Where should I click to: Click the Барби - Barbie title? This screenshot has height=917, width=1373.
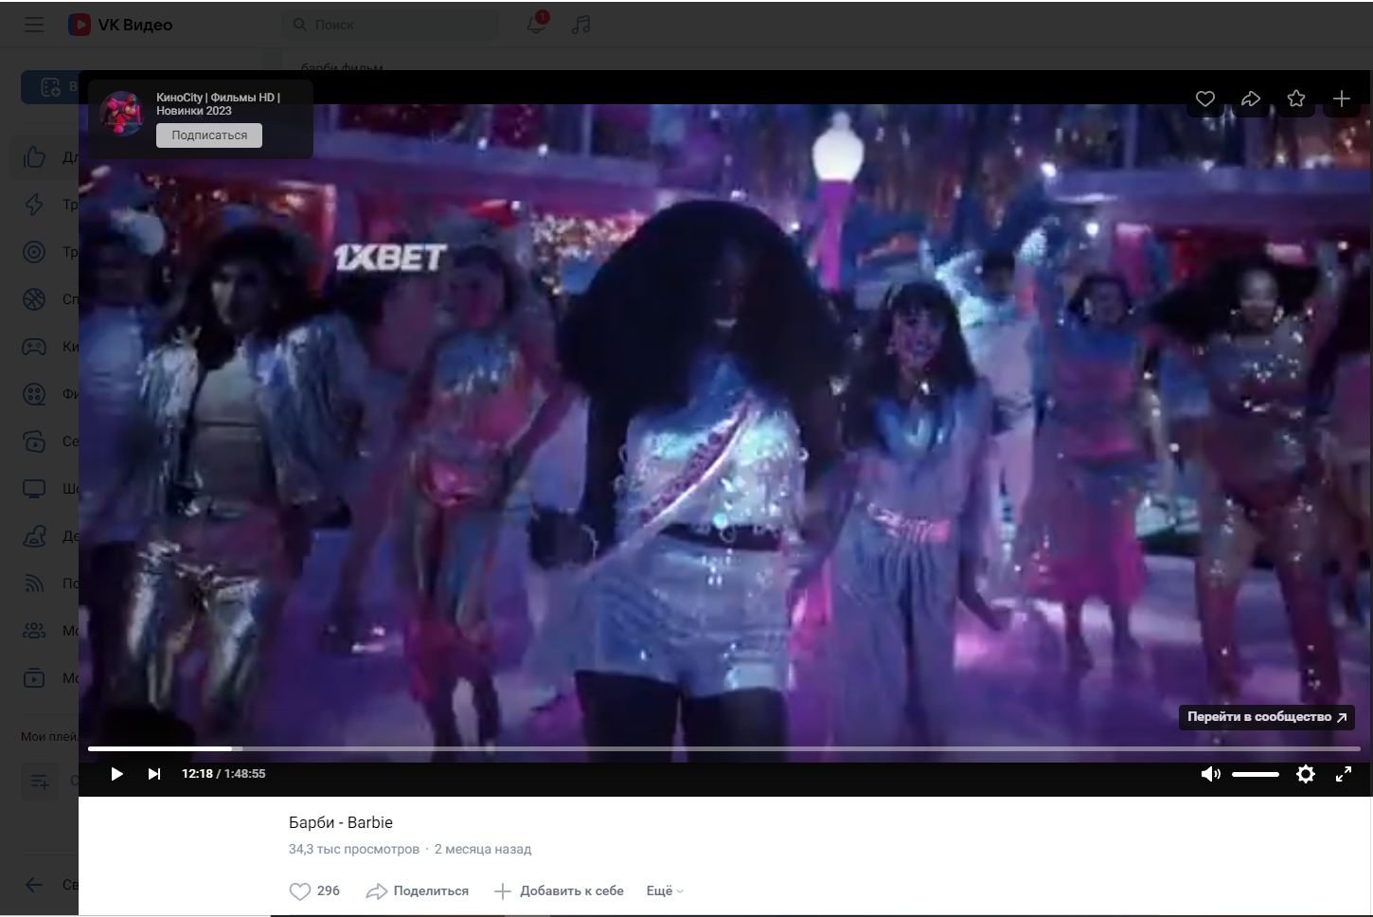(341, 822)
